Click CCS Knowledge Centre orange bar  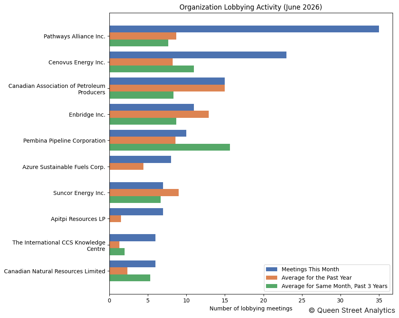[115, 244]
